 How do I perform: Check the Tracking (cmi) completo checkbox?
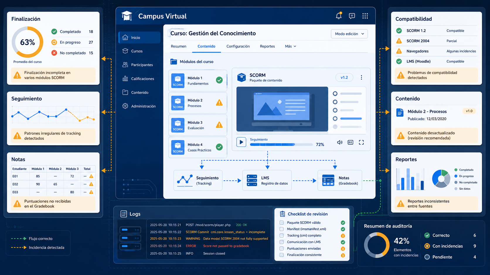click(x=282, y=236)
